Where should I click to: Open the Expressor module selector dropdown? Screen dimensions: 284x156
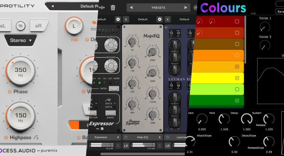point(104,137)
